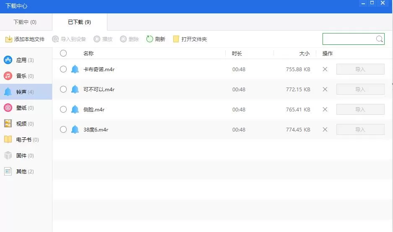The width and height of the screenshot is (393, 232).
Task: Click the delete (删除) icon
Action: (x=123, y=39)
